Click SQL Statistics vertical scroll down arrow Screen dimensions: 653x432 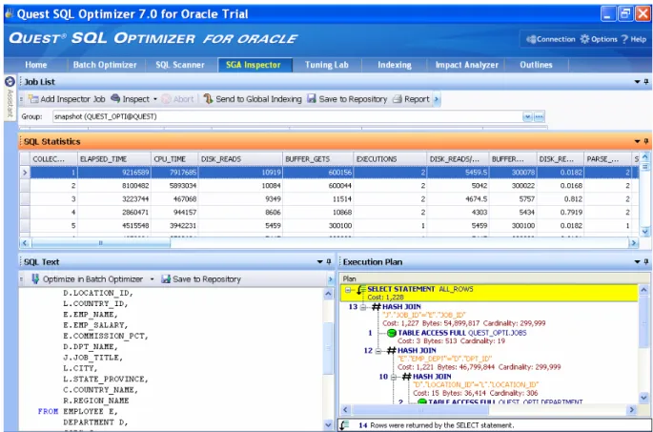[644, 232]
